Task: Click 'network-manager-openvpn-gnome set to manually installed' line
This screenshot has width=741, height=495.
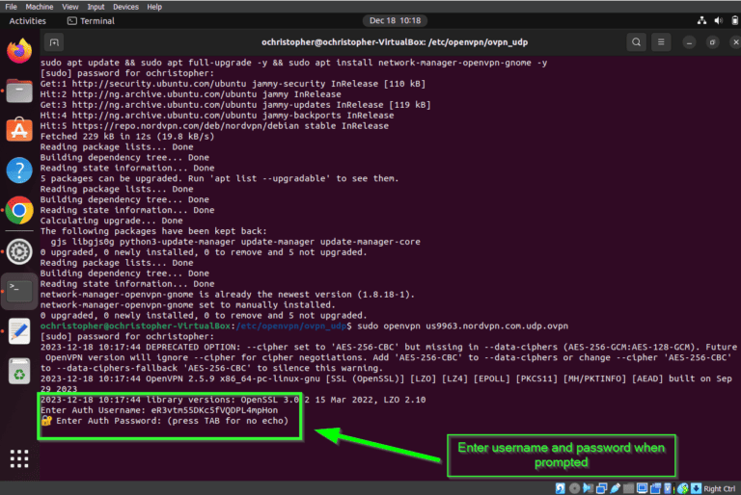Action: (x=188, y=305)
